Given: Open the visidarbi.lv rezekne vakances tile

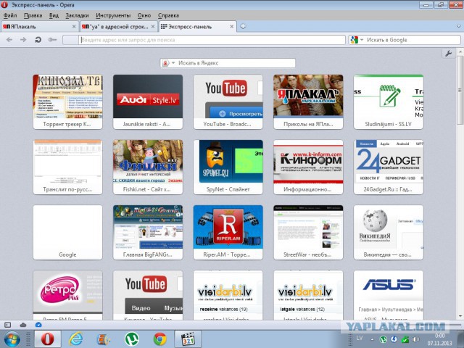Looking at the screenshot, I should click(x=228, y=295).
